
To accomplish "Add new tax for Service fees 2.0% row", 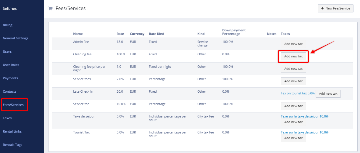I will coord(293,81).
